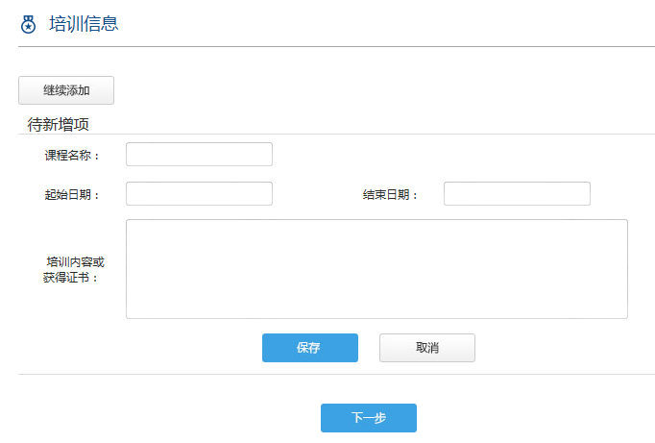This screenshot has width=655, height=443.
Task: Click the 继续添加 button
Action: (66, 90)
